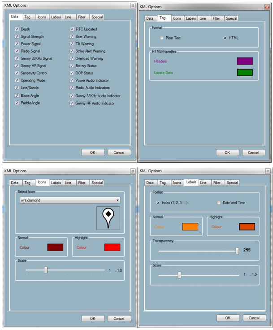The height and width of the screenshot is (330, 273).
Task: Uncheck Radio Audio Indicators checkbox
Action: [x=72, y=87]
